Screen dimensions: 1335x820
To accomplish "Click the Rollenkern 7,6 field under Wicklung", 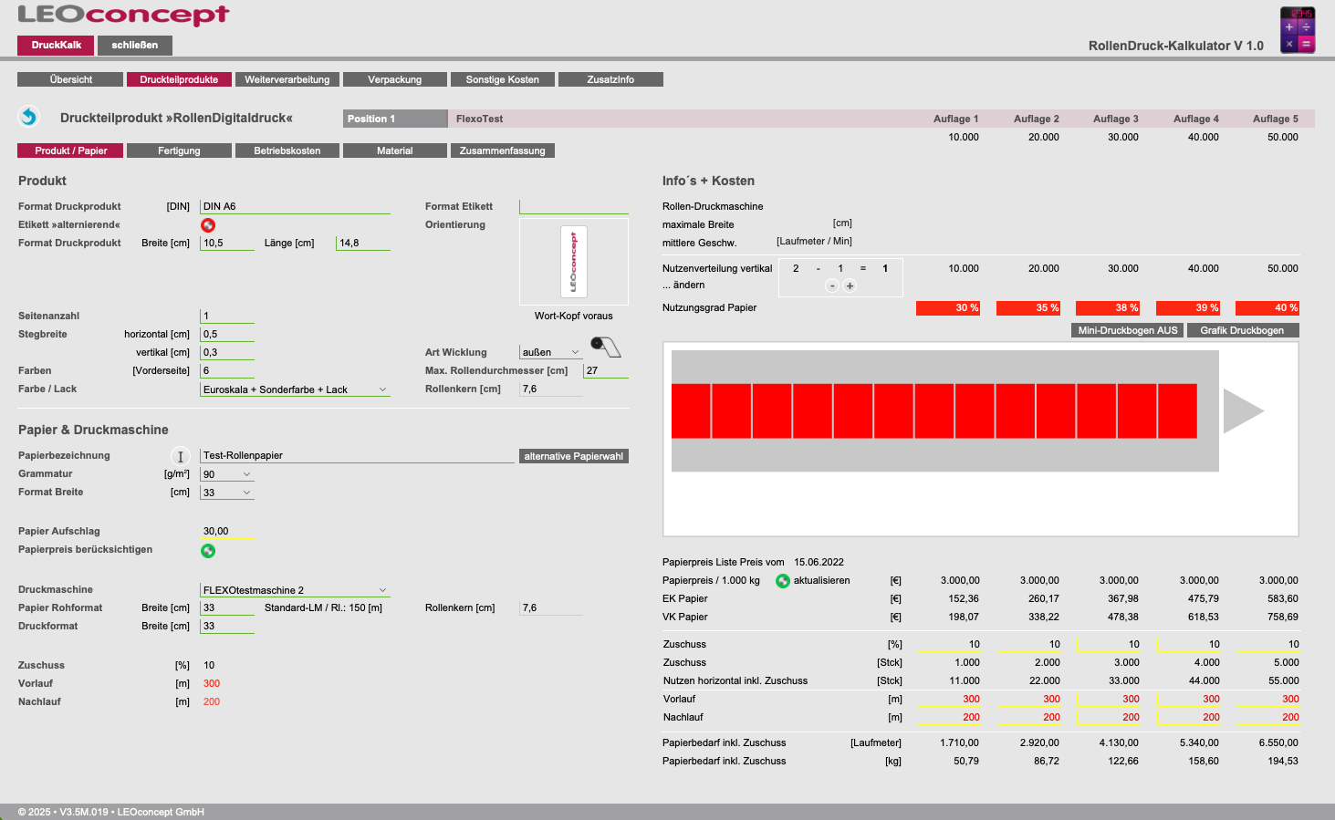I will 551,389.
